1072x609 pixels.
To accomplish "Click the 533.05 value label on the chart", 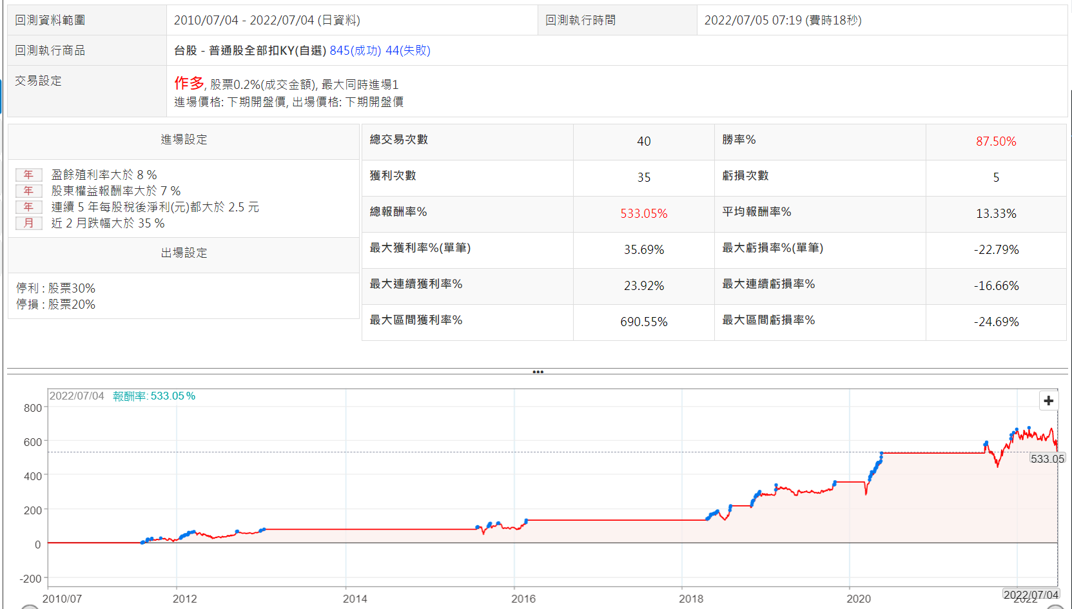I will tap(1047, 459).
